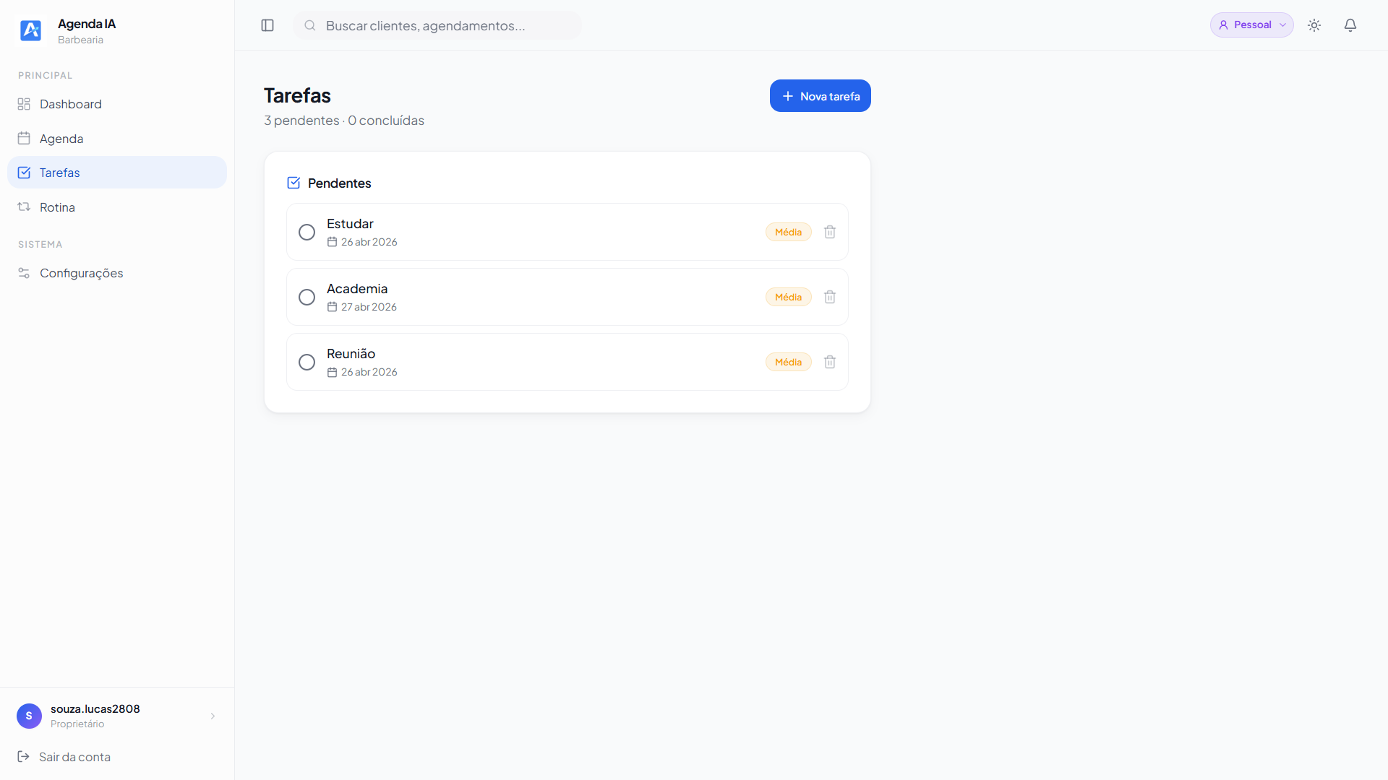Toggle the sidebar collapse icon
Screen dimensions: 1388x780
(267, 25)
